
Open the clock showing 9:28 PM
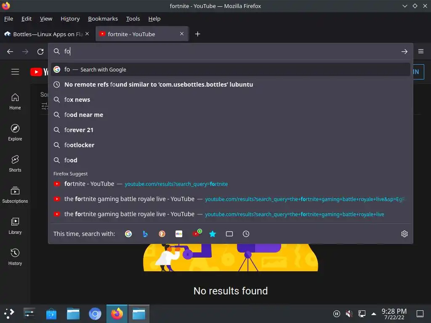394,314
